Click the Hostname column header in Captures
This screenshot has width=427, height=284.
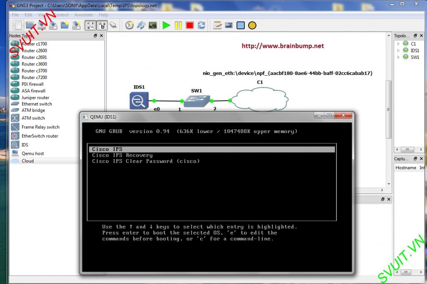pyautogui.click(x=406, y=168)
